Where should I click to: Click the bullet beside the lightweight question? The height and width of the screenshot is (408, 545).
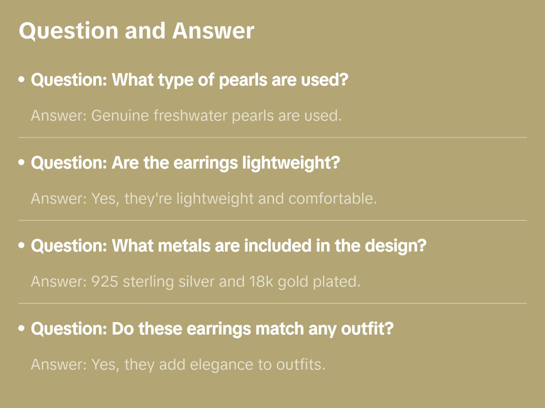coord(22,163)
